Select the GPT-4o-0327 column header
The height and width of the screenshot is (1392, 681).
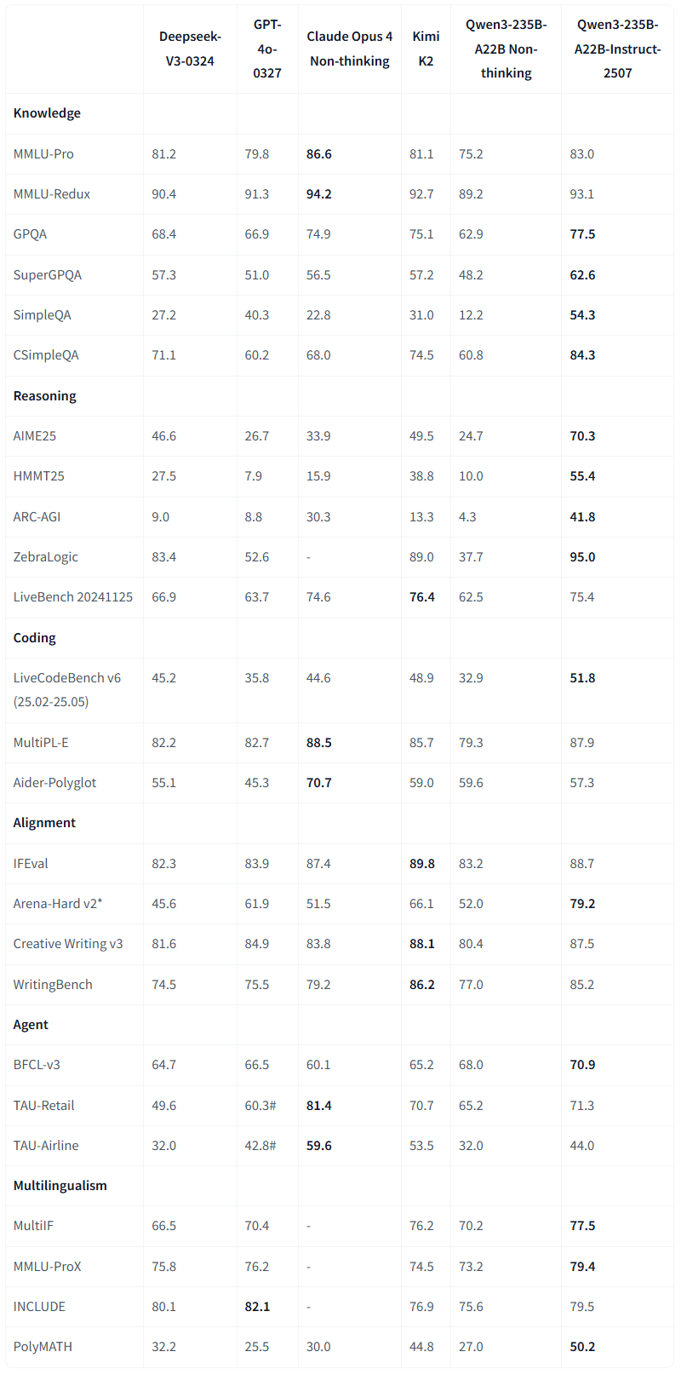pyautogui.click(x=267, y=49)
